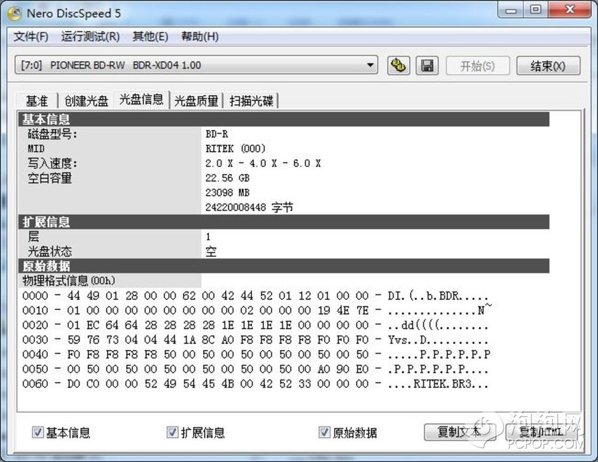Viewport: 598px width, 462px height.
Task: Click the 开始(S) button
Action: click(x=477, y=66)
